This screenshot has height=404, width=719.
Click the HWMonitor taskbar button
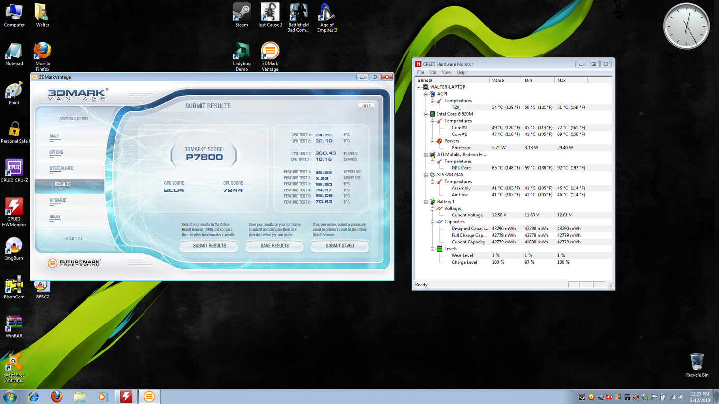(x=126, y=396)
